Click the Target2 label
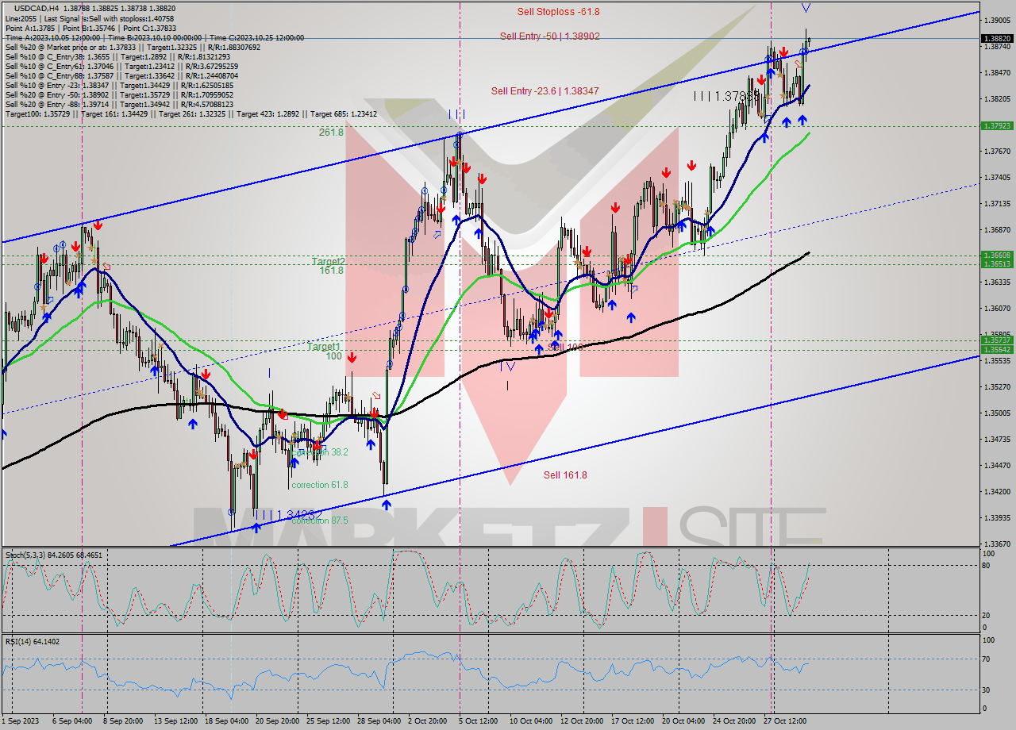 click(328, 261)
